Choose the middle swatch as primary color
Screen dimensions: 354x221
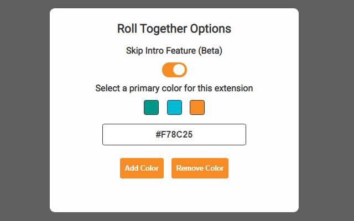pos(174,107)
